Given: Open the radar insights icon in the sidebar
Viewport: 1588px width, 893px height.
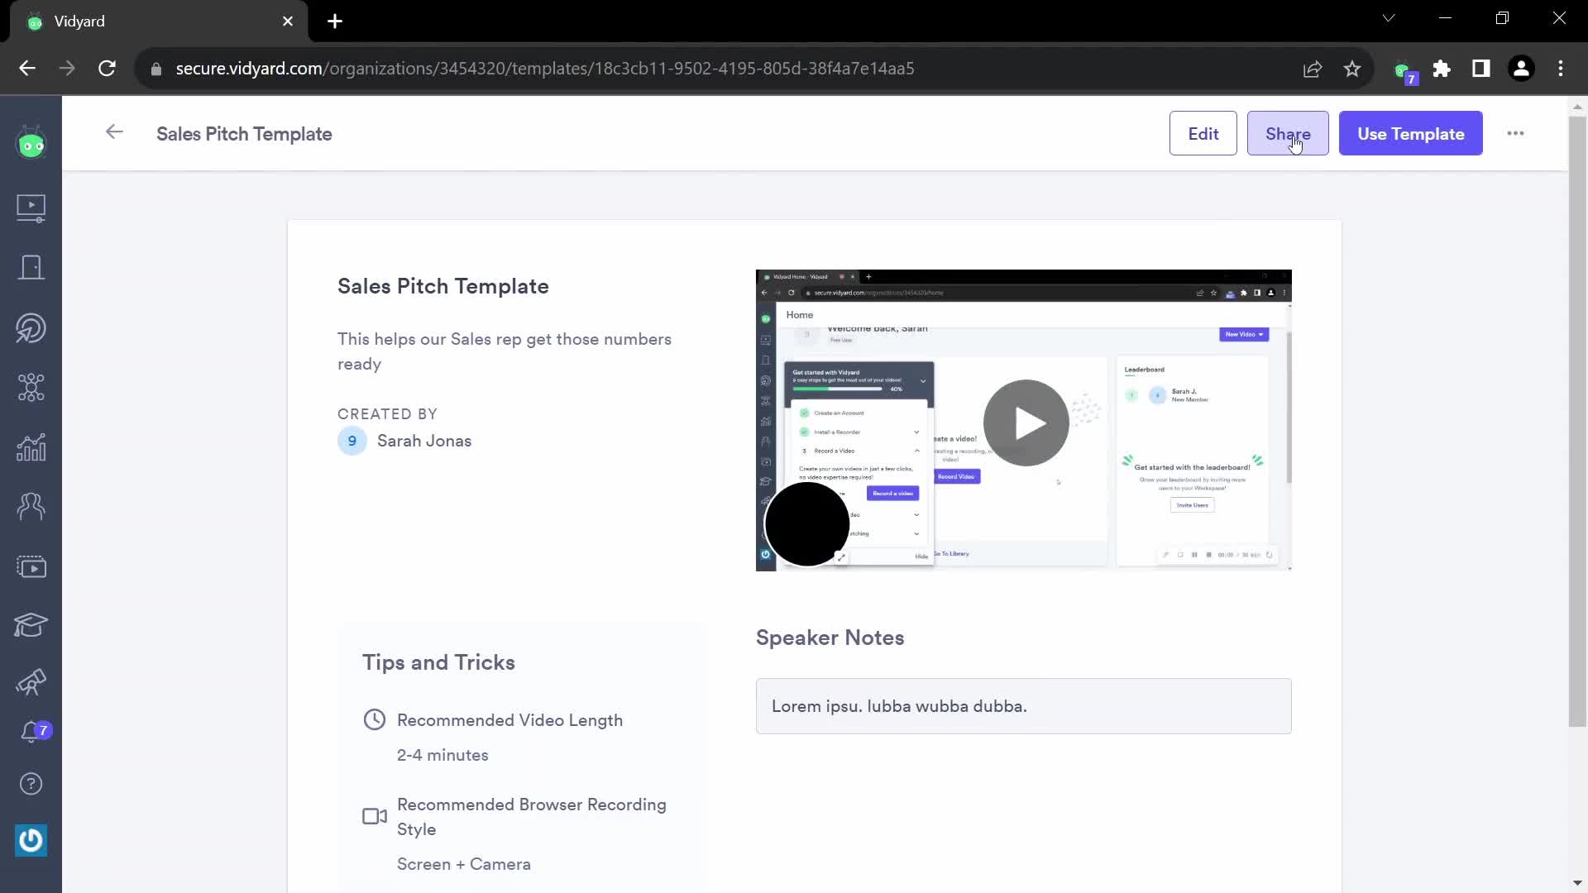Looking at the screenshot, I should pyautogui.click(x=31, y=328).
